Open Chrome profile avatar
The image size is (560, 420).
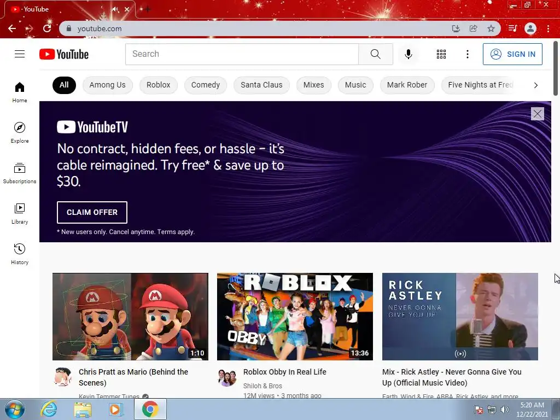coord(530,28)
